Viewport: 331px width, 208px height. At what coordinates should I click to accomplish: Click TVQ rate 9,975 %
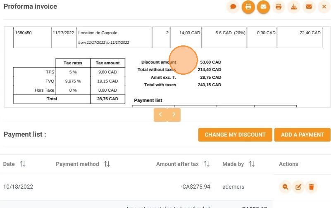coord(73,81)
